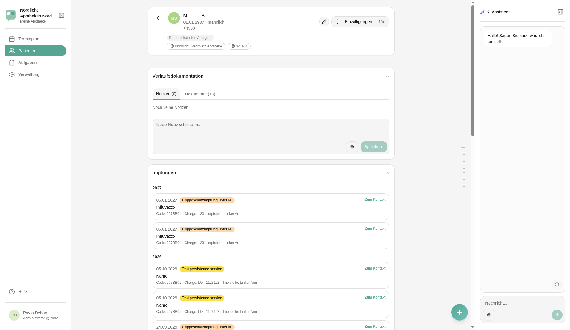Click the Nordlicht Stadtplatz Apotheke location tag
This screenshot has height=330, width=570.
coord(196,46)
